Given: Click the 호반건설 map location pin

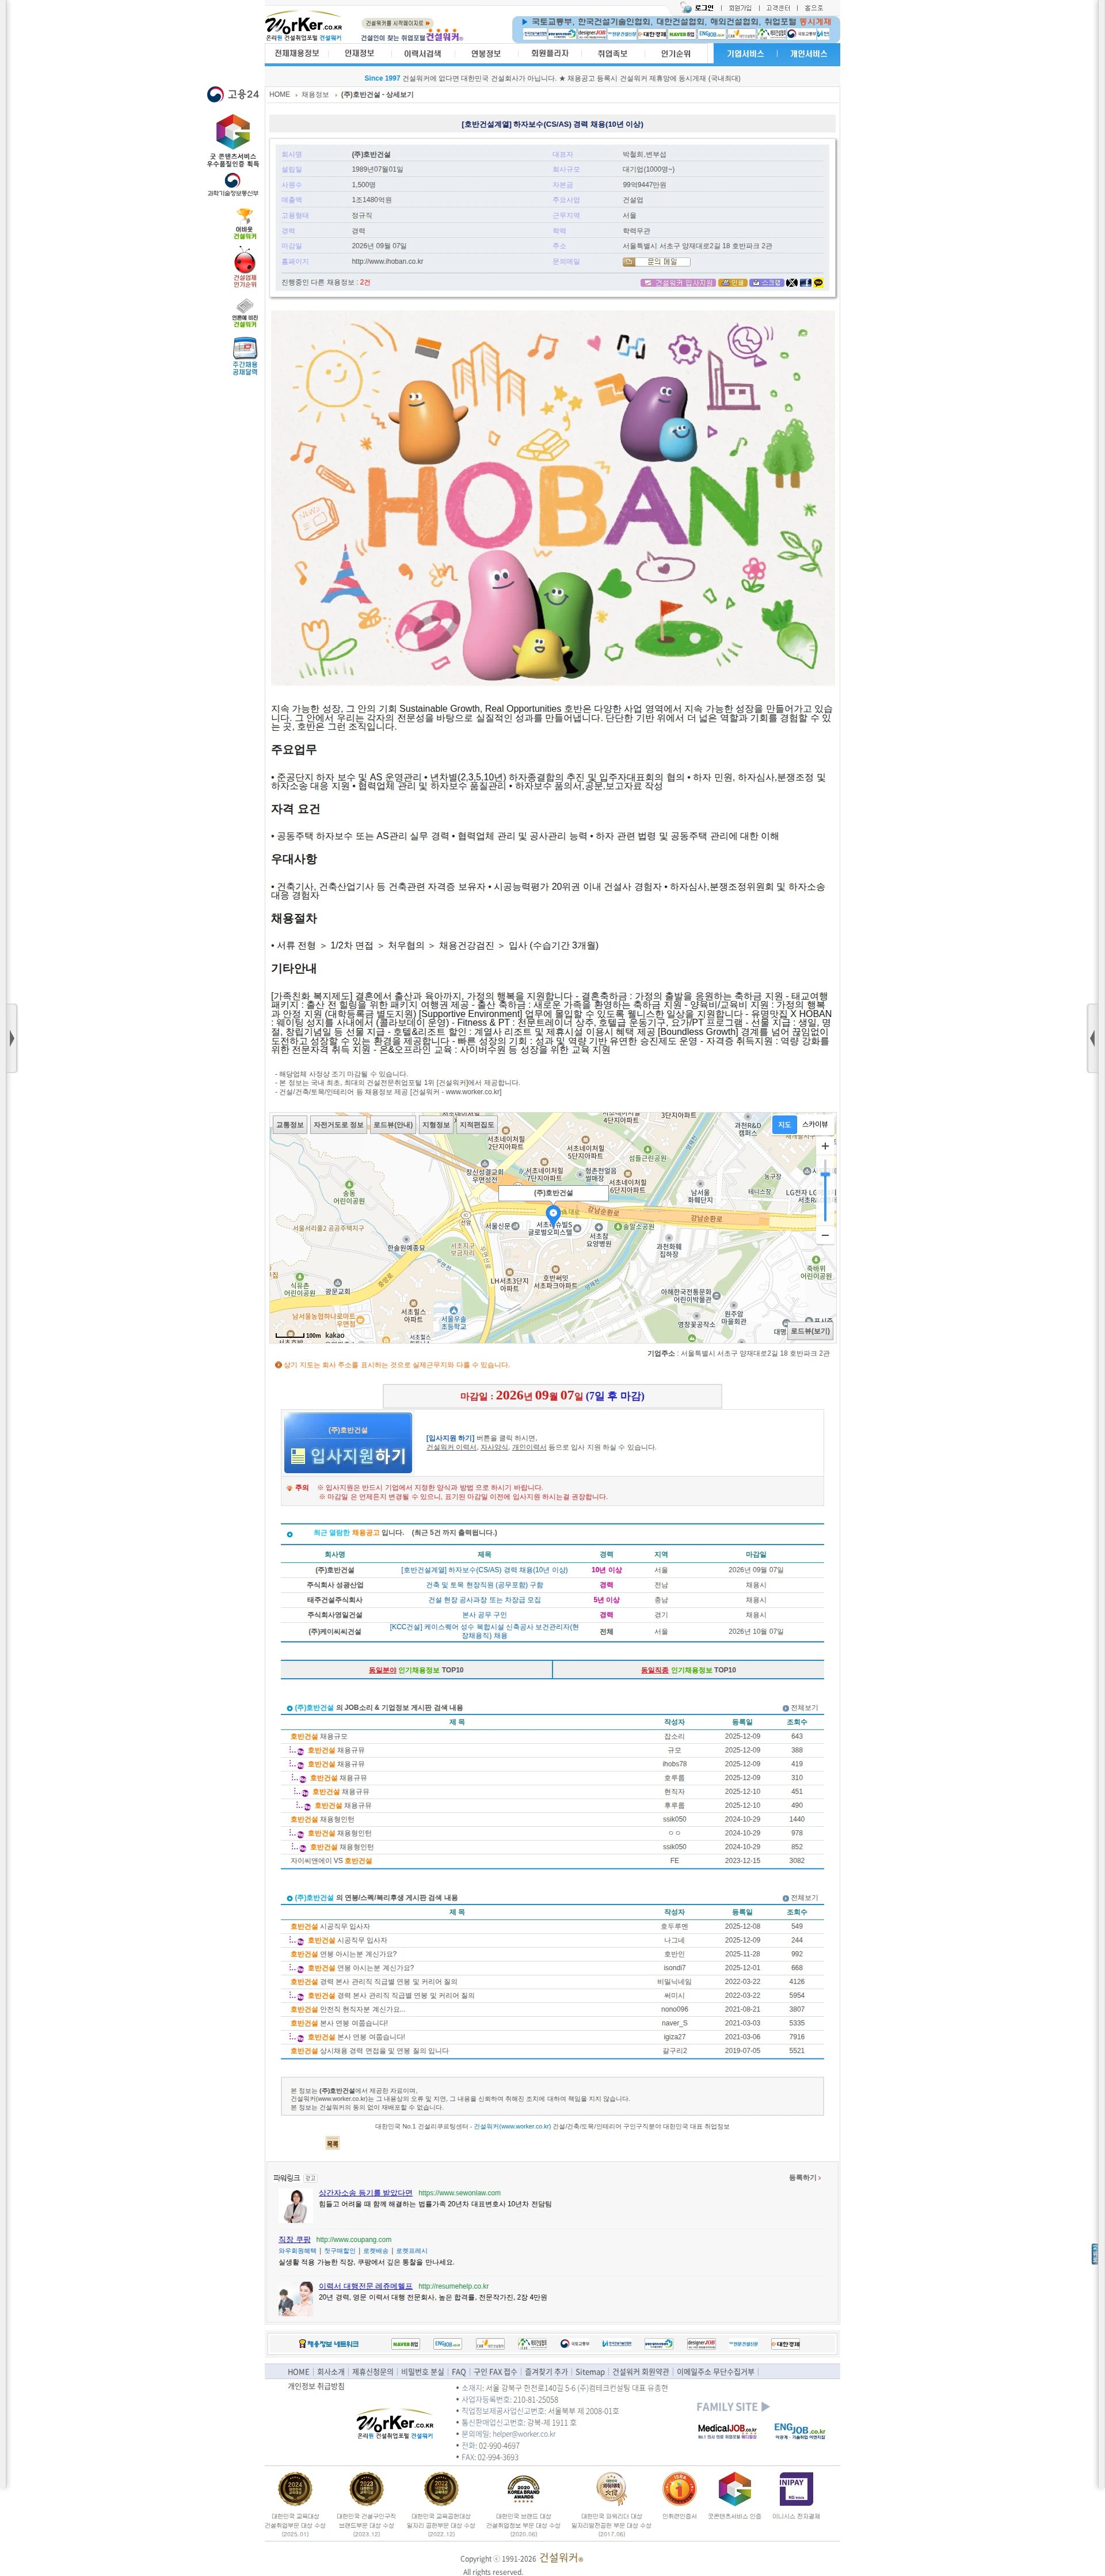Looking at the screenshot, I should tap(552, 1215).
